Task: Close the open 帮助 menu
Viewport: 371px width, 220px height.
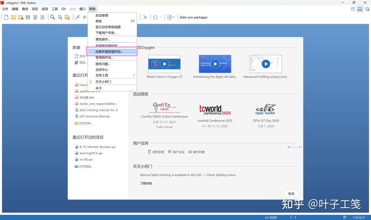Action: tap(92, 9)
